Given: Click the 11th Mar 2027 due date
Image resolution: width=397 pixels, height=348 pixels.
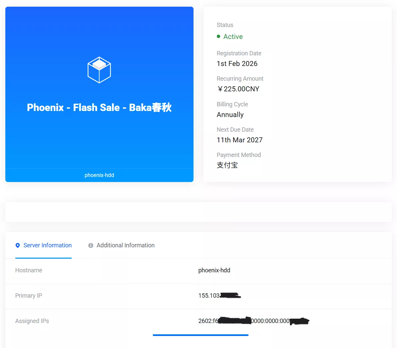Looking at the screenshot, I should click(x=239, y=140).
